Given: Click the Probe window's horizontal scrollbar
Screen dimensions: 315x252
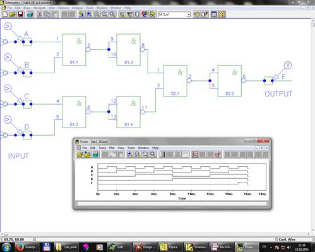Looking at the screenshot, I should [x=172, y=203].
